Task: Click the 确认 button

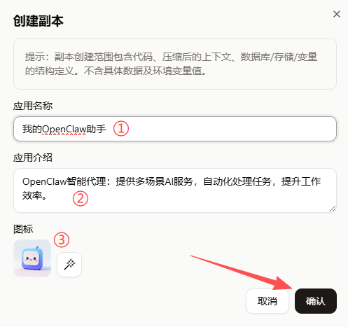Action: (316, 301)
